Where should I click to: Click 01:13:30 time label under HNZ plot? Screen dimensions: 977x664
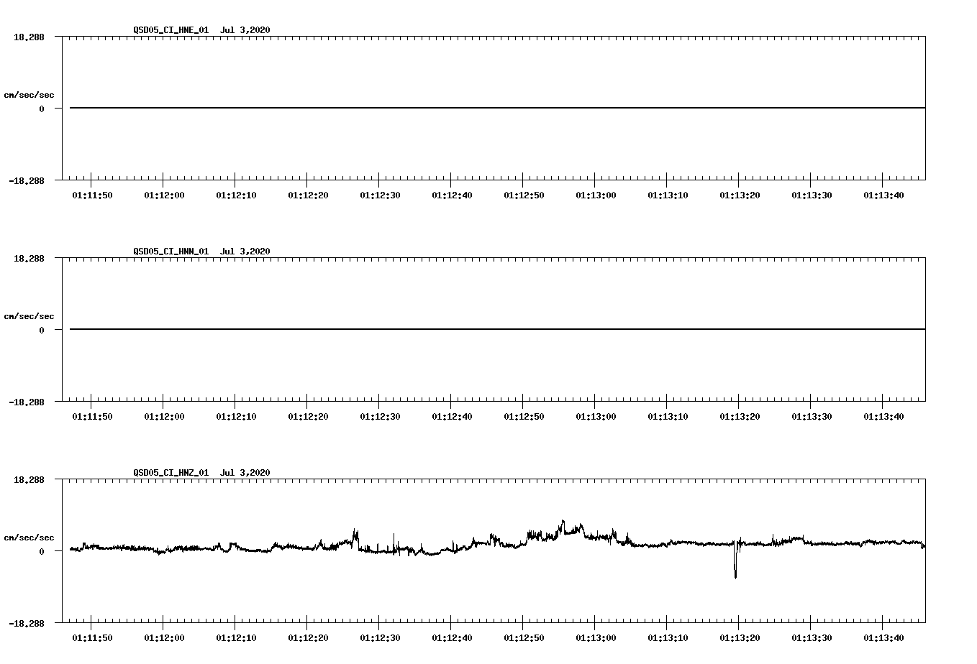click(812, 638)
